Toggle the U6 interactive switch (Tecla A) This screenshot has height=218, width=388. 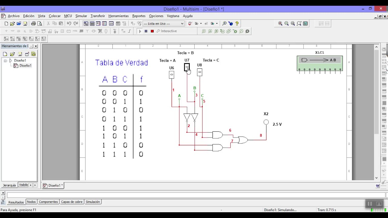click(172, 74)
